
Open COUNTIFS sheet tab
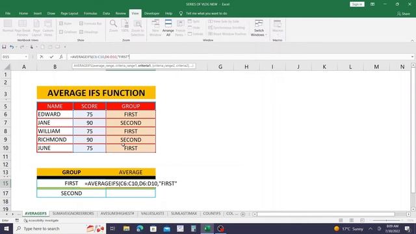(212, 214)
